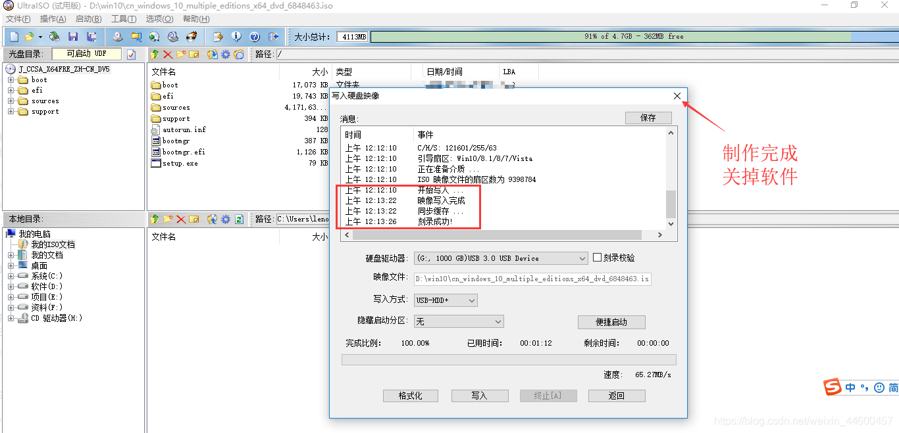Open the 帮助(H) menu

click(x=196, y=19)
